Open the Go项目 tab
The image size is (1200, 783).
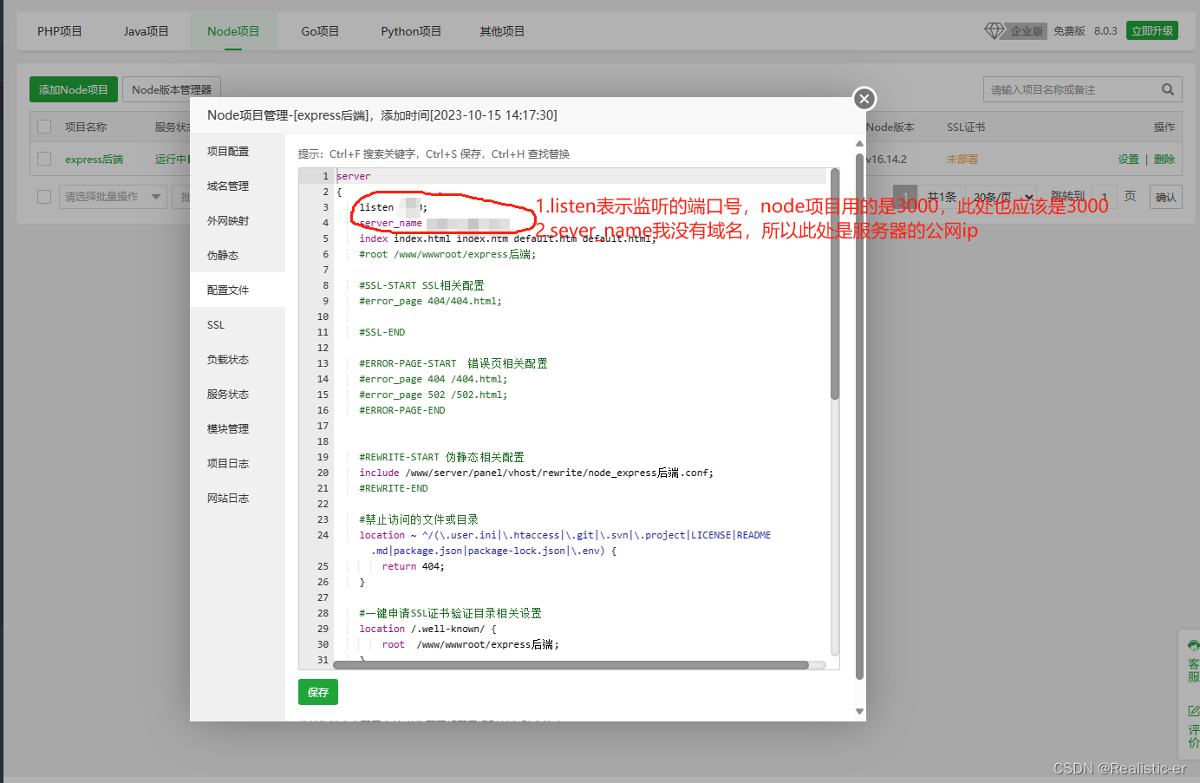[x=321, y=31]
